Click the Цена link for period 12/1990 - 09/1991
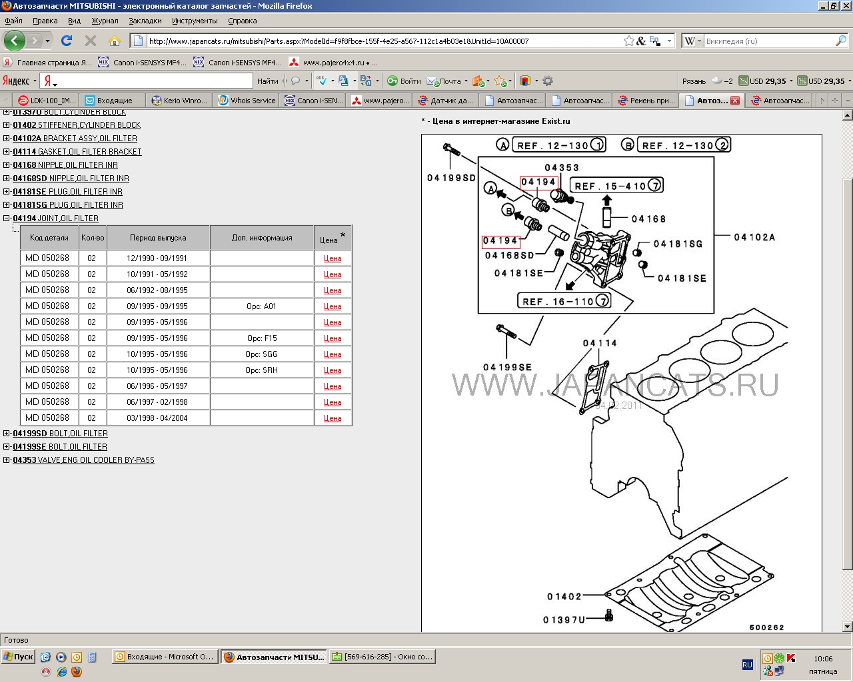Screen dimensions: 853x682 tap(333, 258)
